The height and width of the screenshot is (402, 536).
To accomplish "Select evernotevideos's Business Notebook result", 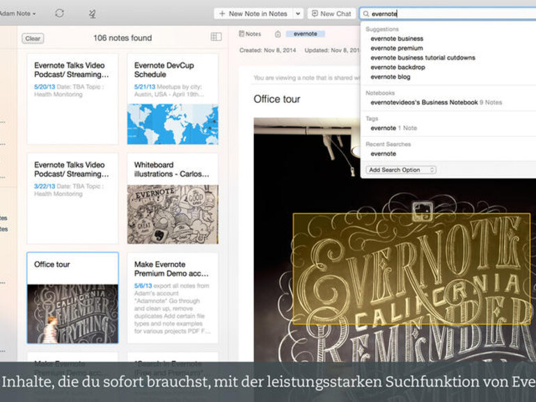I will point(436,102).
